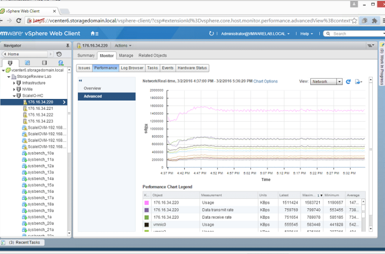The width and height of the screenshot is (385, 254).
Task: Switch to Hosts and Clusters inventory view
Action: pos(10,63)
